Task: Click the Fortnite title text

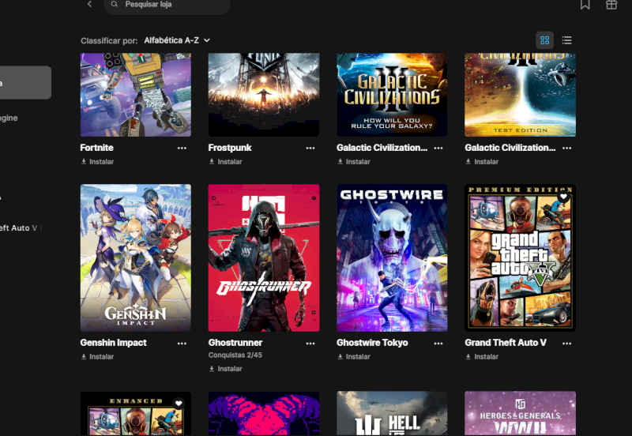Action: 96,148
